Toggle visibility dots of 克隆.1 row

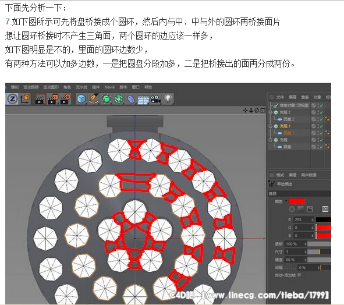coord(318,126)
